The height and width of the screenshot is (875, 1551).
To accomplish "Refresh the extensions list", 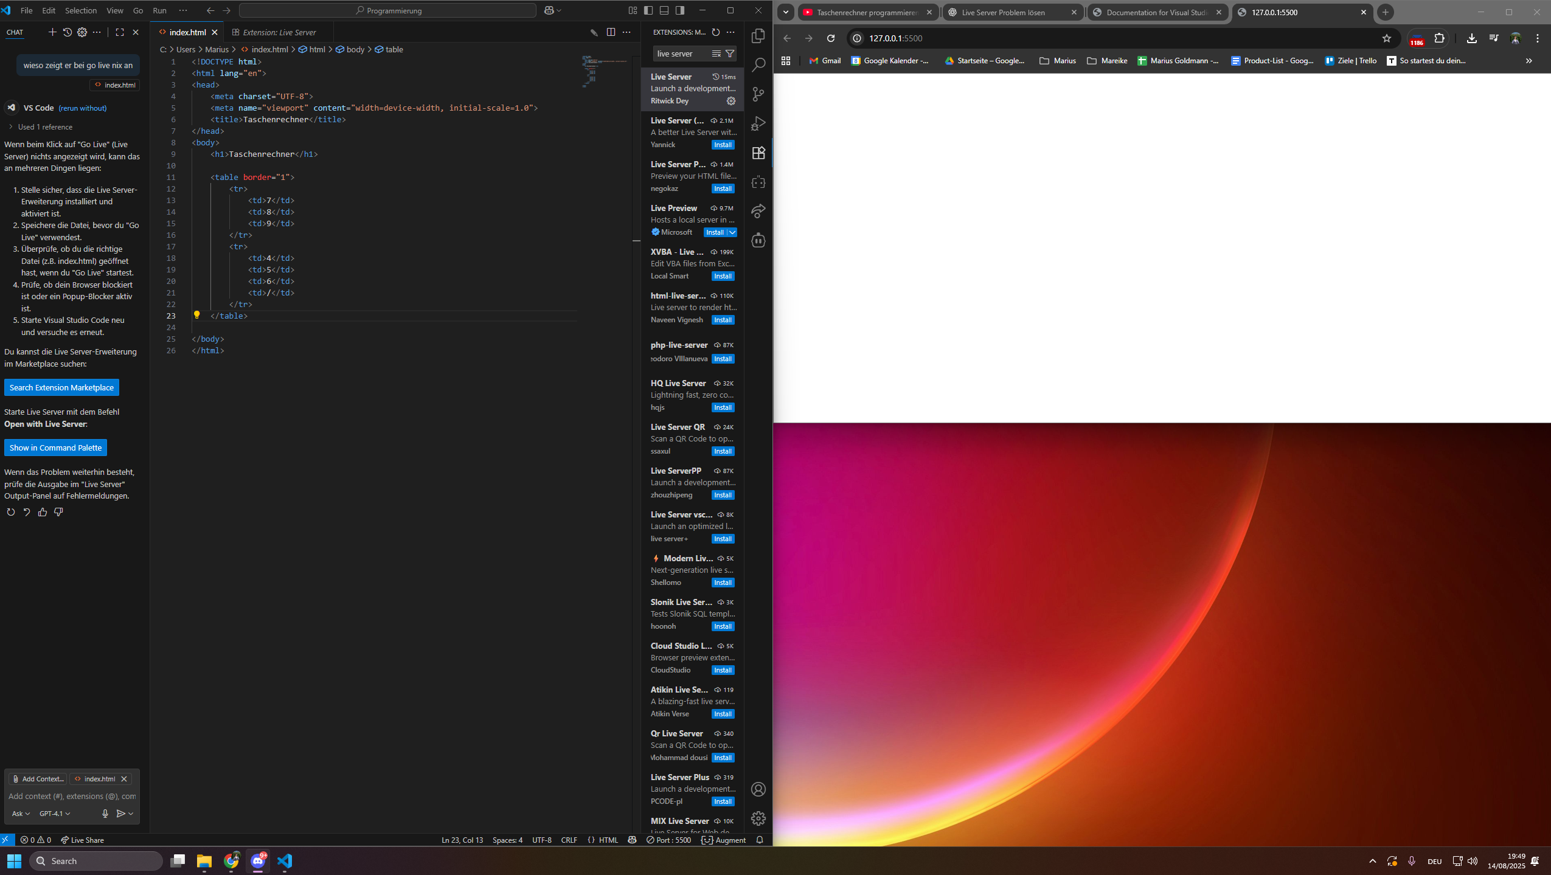I will click(716, 32).
